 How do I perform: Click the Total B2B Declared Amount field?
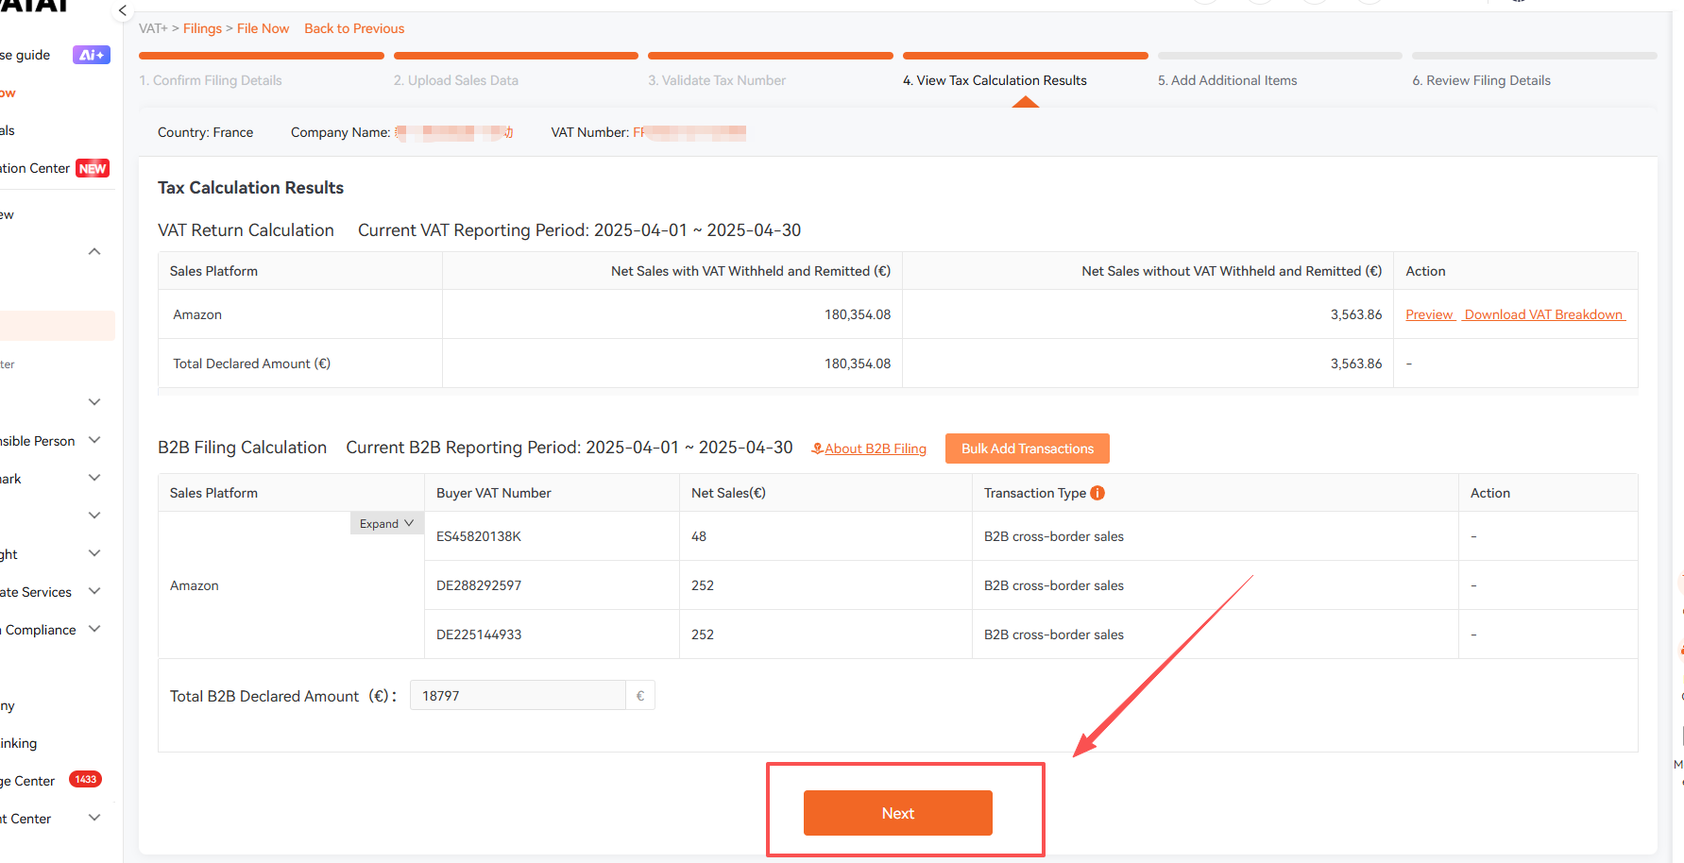518,696
